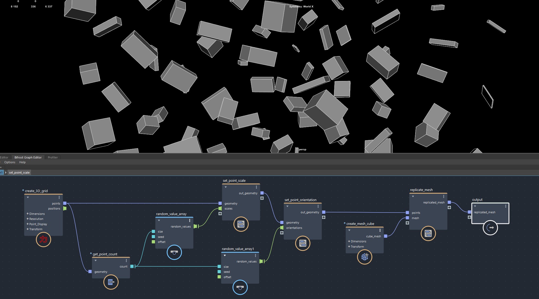Click the Symmetry: World X viewport label
539x299 pixels.
pos(301,7)
